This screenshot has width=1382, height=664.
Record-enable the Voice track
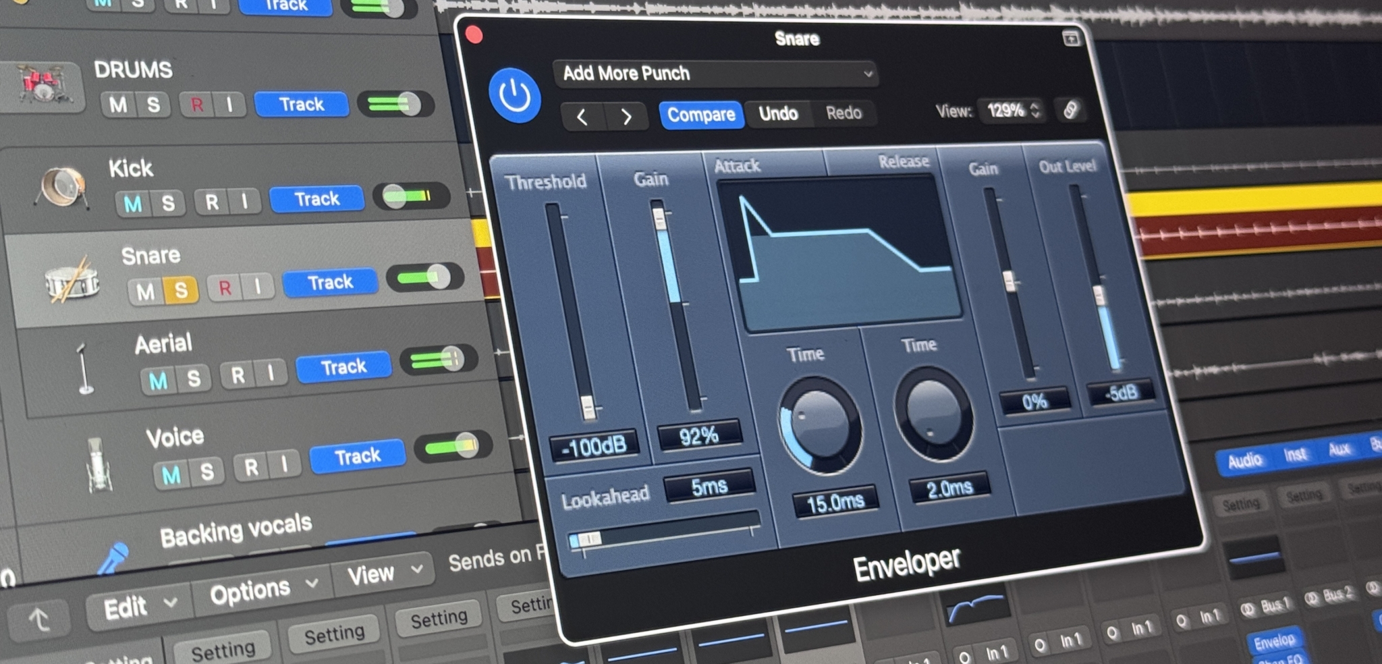(251, 467)
